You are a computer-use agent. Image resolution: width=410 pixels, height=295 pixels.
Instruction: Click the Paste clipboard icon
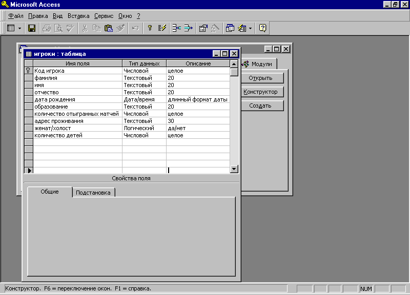point(108,28)
